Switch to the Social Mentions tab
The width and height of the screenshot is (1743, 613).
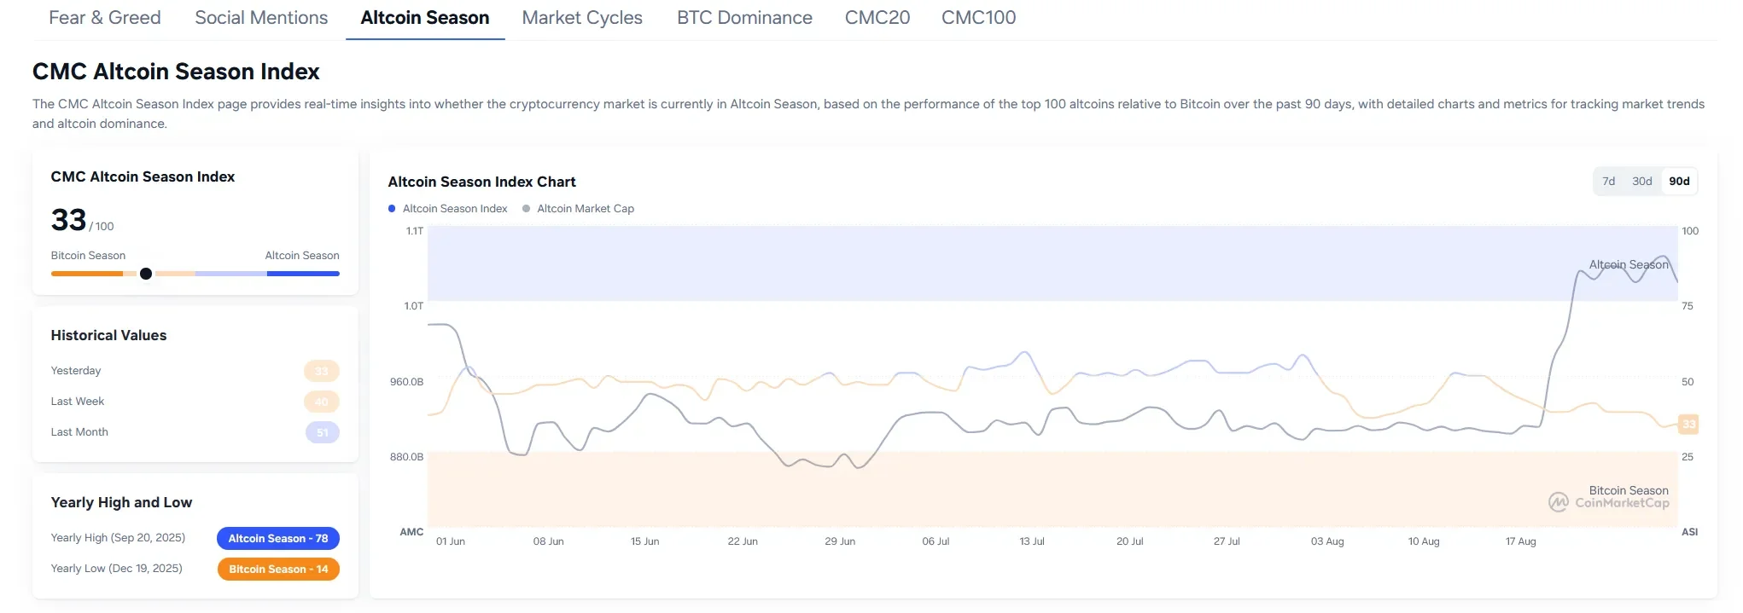pos(261,18)
